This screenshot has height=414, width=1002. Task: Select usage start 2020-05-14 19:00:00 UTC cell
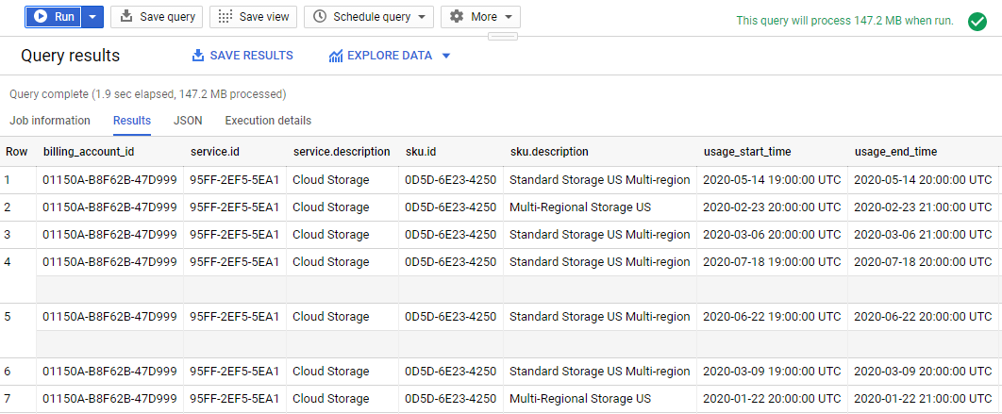pos(772,180)
